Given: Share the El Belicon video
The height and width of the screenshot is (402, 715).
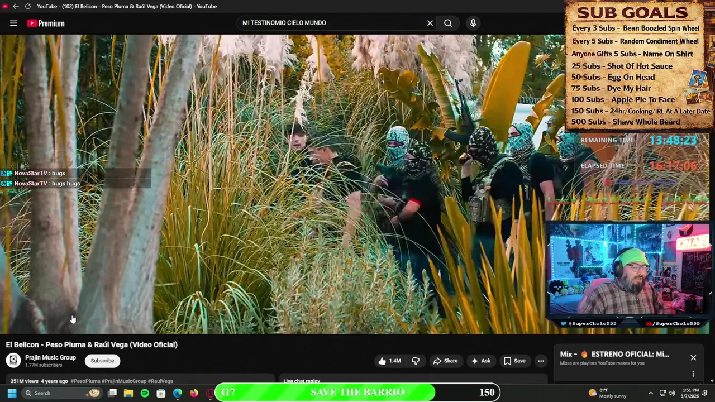Looking at the screenshot, I should (445, 361).
